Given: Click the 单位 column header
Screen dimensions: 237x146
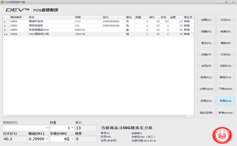Looking at the screenshot, I should (x=130, y=17).
